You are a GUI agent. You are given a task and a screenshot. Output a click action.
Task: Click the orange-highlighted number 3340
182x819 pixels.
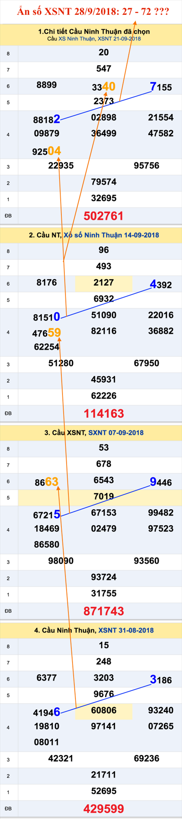[x=104, y=87]
